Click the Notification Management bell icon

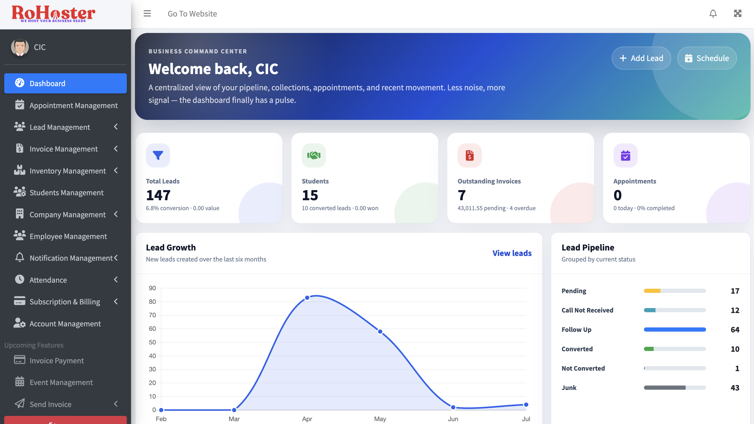click(20, 257)
